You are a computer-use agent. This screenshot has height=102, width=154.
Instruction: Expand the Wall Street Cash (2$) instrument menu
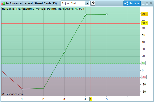41,3
